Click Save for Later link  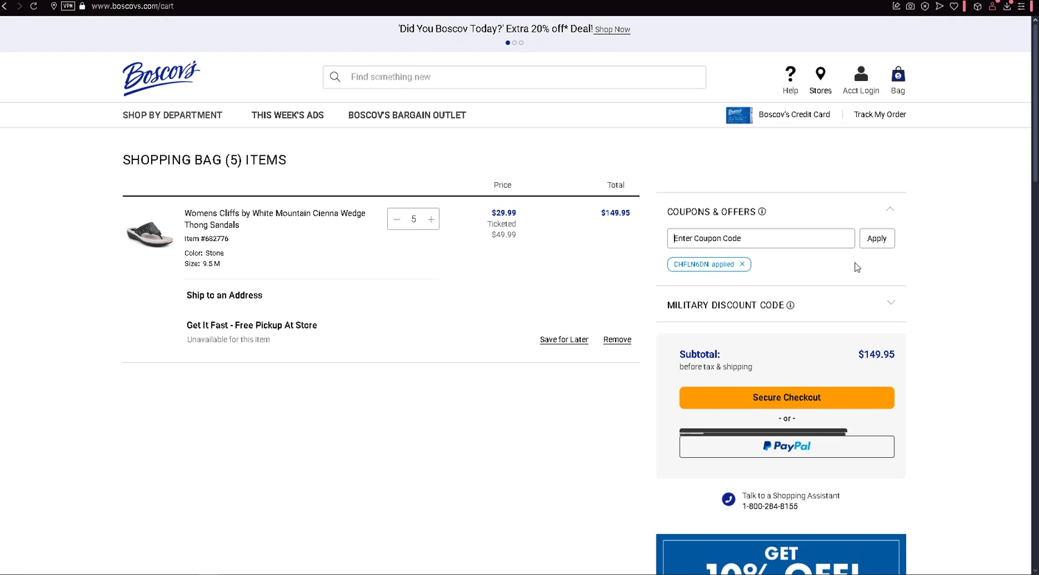[564, 340]
